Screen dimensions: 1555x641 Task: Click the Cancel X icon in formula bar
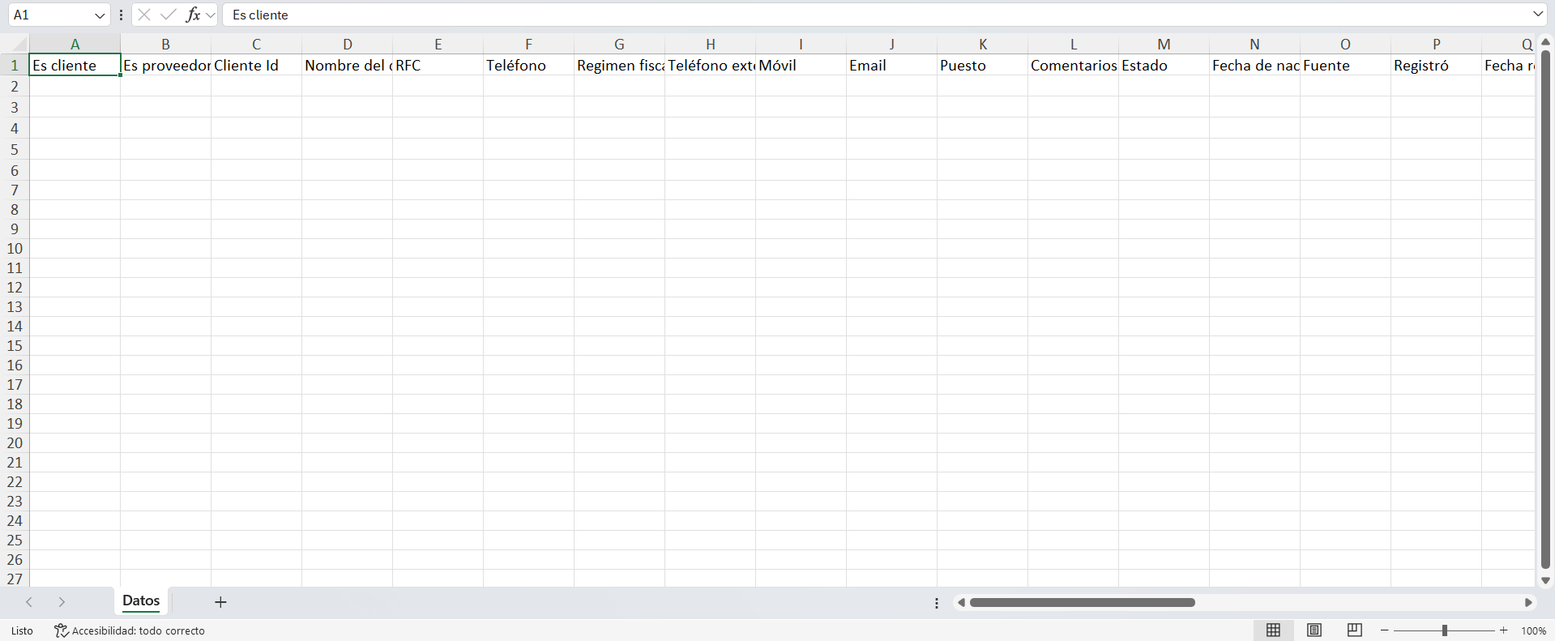(144, 15)
